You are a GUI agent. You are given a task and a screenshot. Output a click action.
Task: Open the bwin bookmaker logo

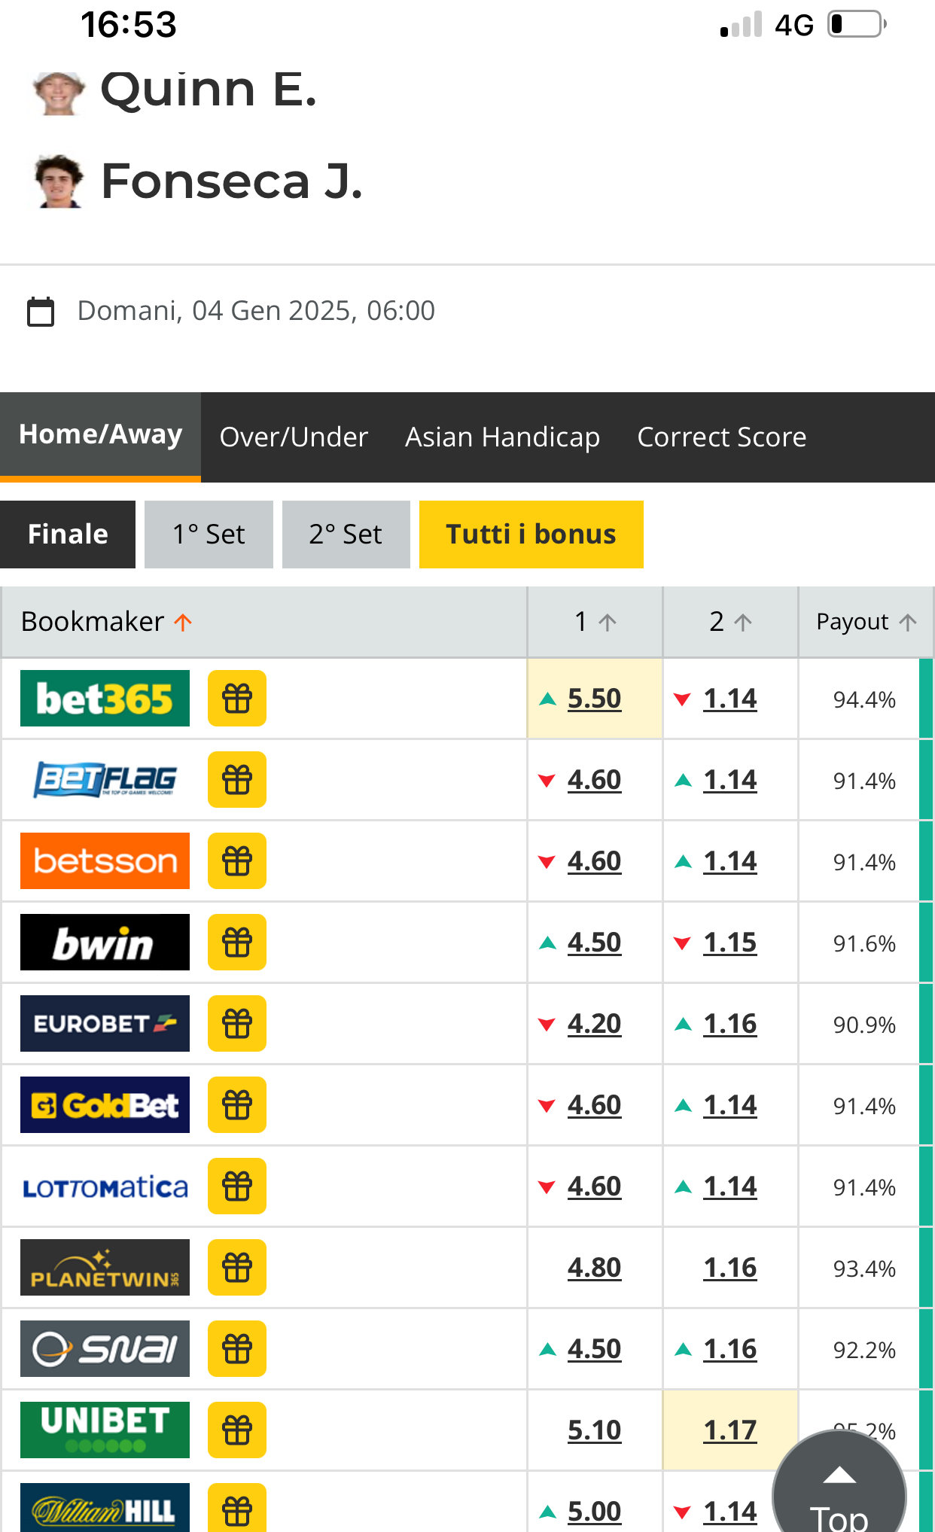105,943
